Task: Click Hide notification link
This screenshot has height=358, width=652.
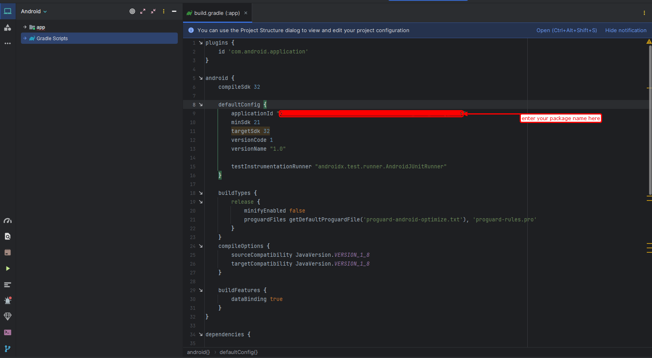Action: [x=625, y=31]
